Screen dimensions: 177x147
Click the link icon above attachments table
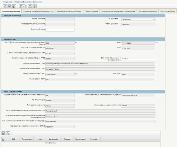(x=8, y=133)
